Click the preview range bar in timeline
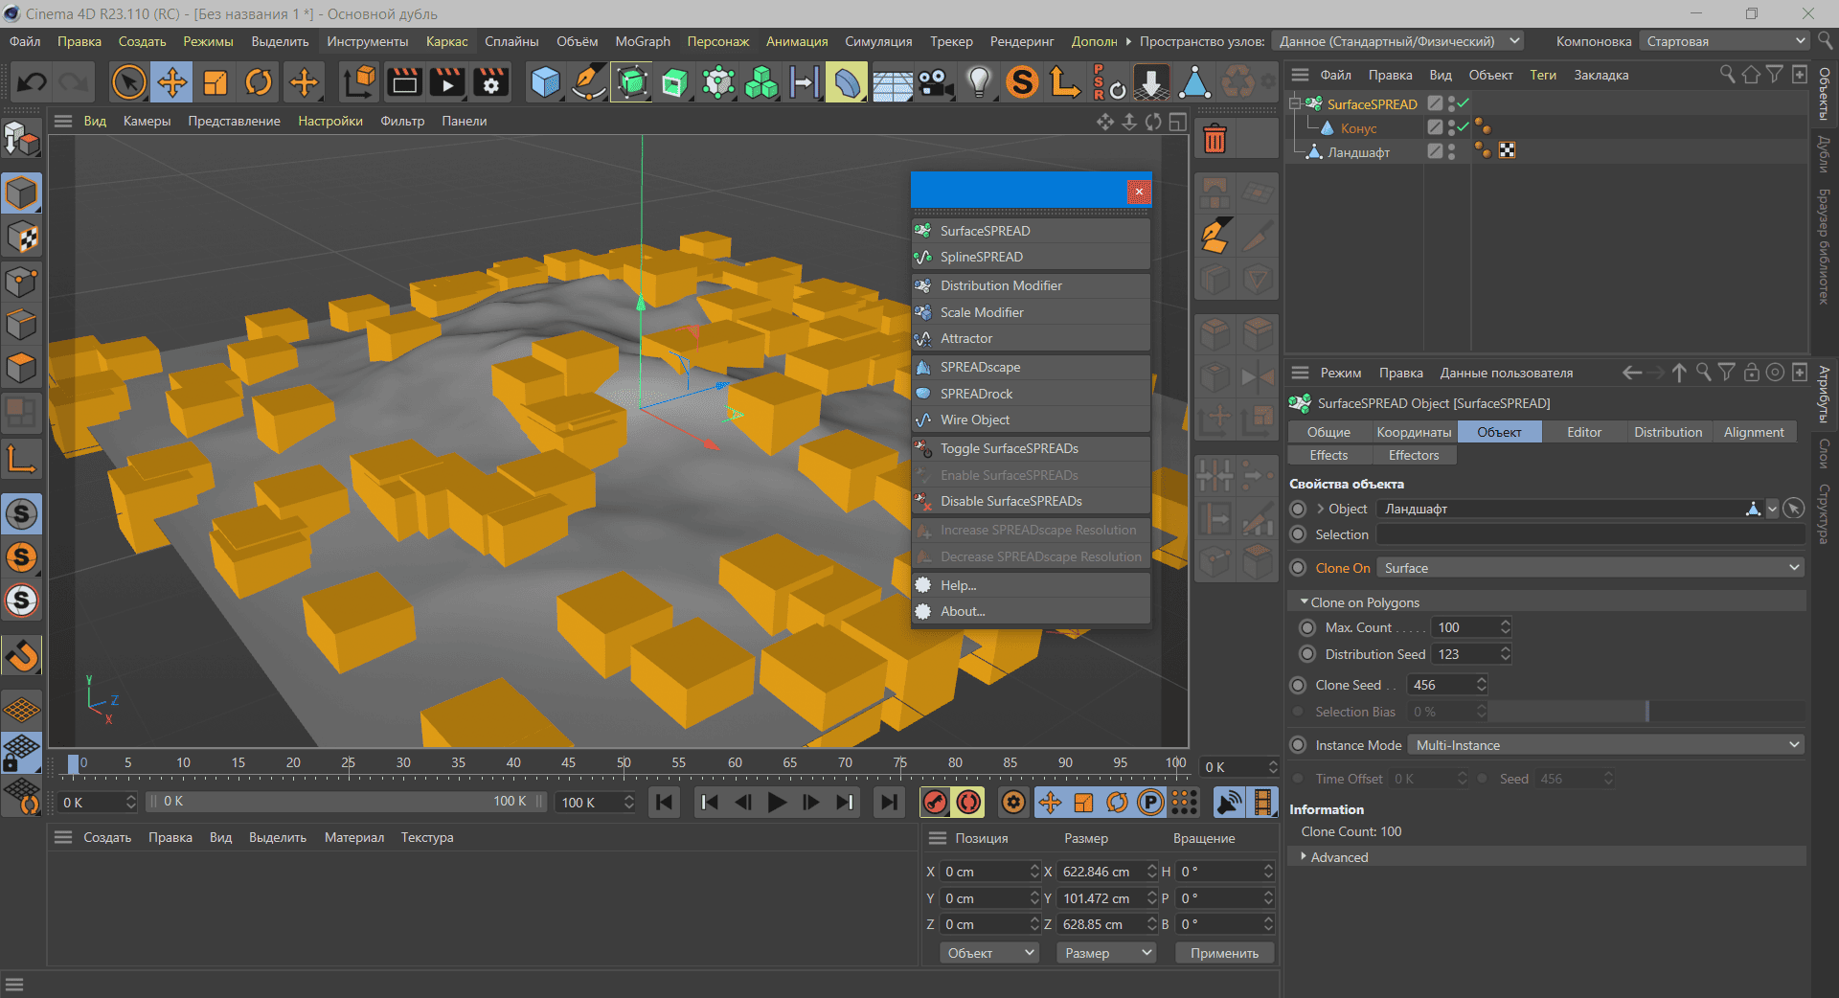Viewport: 1839px width, 998px height. click(345, 802)
